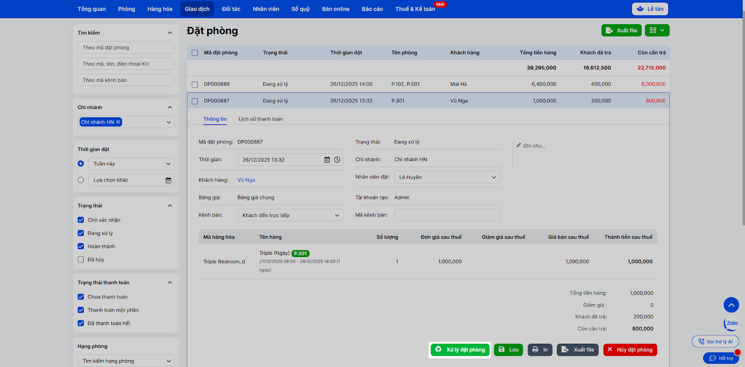Switch to Lịch sử thanh toán tab

(x=260, y=119)
